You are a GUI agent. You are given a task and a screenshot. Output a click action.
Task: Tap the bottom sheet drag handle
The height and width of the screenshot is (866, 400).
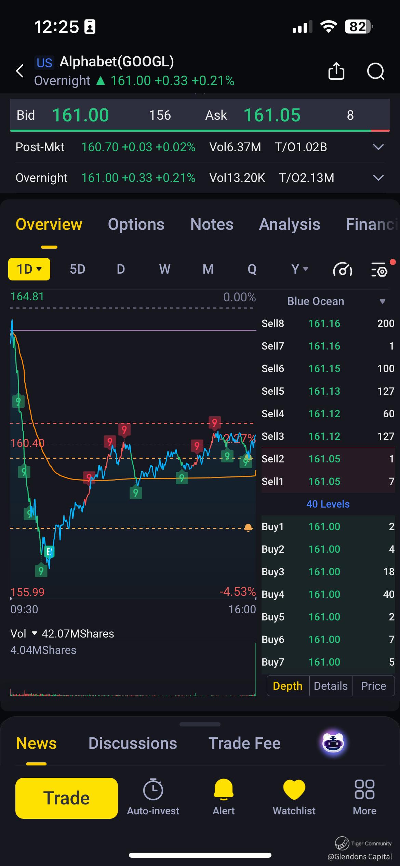coord(200,724)
